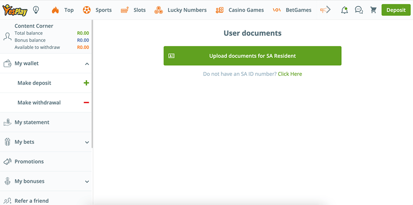Upload documents for SA Resident
Screen dimensions: 413x205
pyautogui.click(x=252, y=56)
